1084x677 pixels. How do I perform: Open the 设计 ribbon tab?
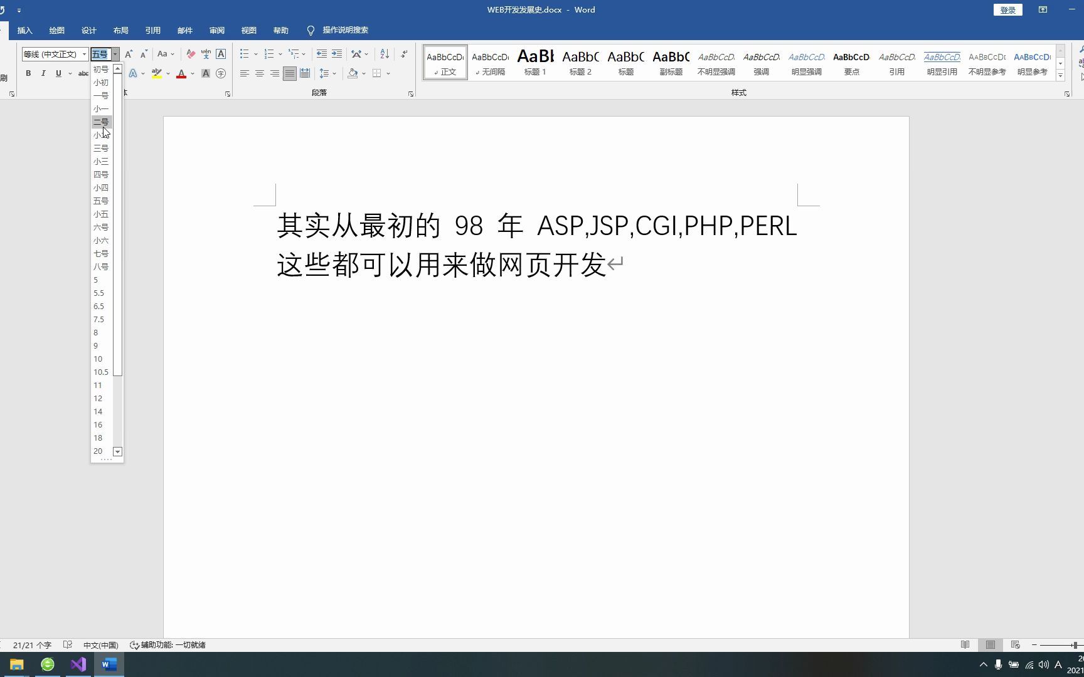point(89,30)
